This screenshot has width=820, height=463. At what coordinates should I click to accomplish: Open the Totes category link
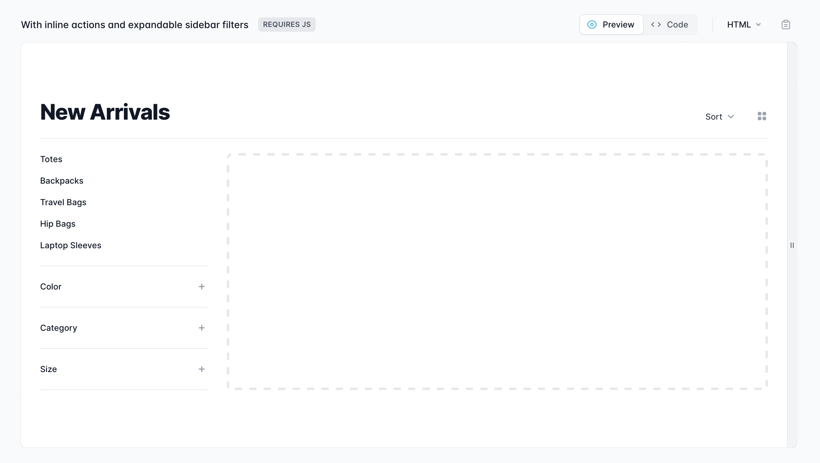51,159
